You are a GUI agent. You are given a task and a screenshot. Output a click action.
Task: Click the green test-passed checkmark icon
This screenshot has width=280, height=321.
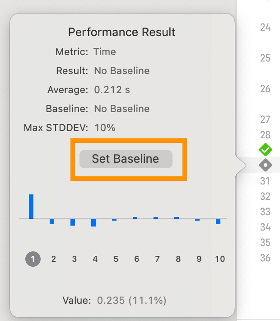265,149
